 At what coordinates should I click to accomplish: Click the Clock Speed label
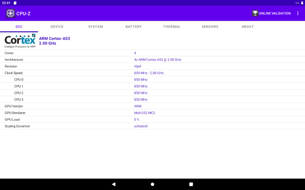pyautogui.click(x=14, y=73)
